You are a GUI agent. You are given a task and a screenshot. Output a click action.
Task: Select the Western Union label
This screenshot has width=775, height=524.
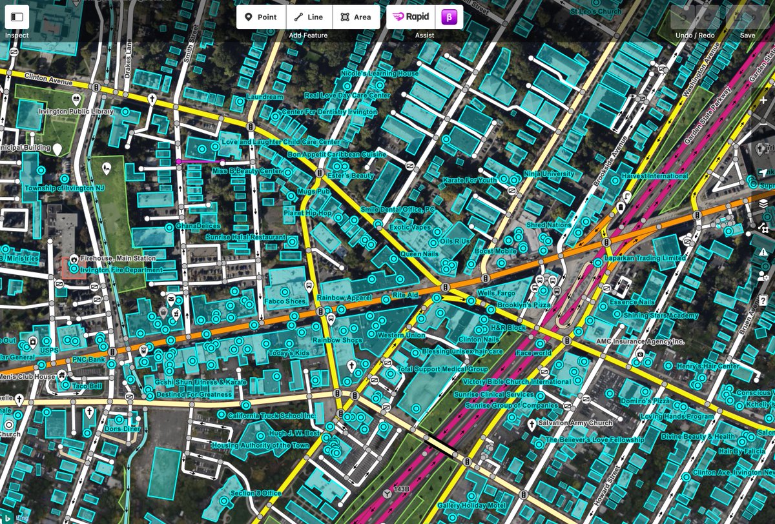(x=400, y=335)
